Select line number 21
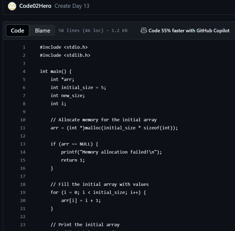This screenshot has height=231, width=235. pyautogui.click(x=23, y=209)
